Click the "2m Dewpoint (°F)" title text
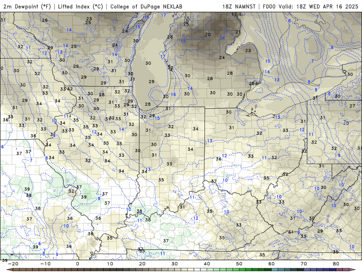The width and height of the screenshot is (362, 272). pyautogui.click(x=27, y=6)
